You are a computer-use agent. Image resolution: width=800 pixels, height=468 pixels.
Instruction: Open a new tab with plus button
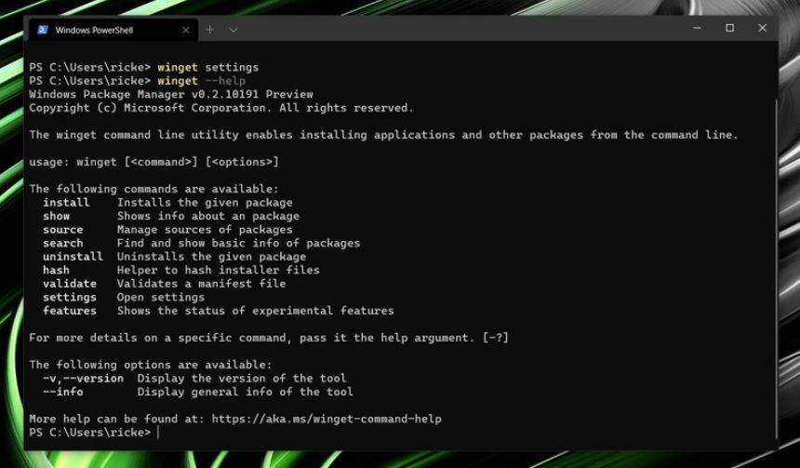point(209,30)
